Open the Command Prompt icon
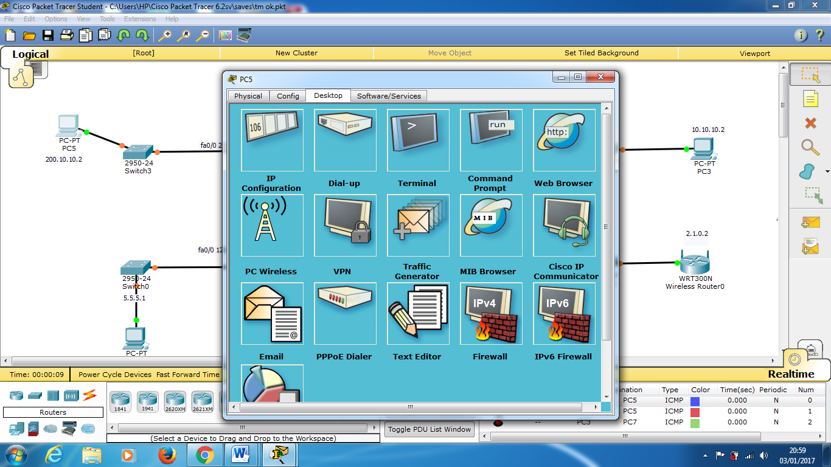 [x=491, y=140]
